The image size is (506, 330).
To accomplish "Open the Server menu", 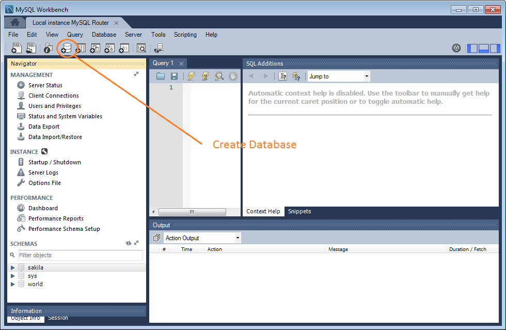I will point(133,35).
